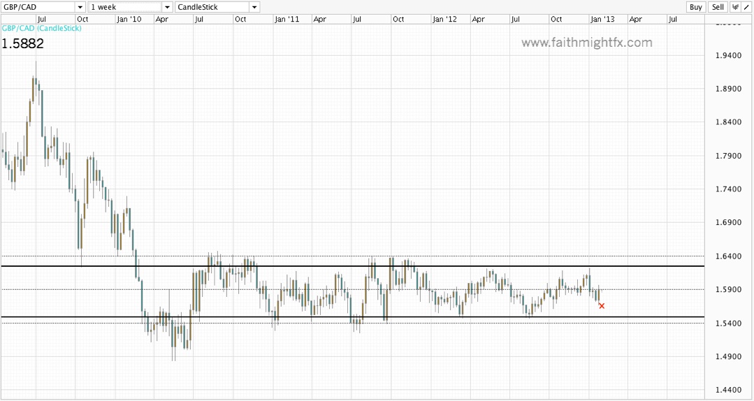Screen dimensions: 754x401
Task: Click the 1.6400 price axis label
Action: point(728,256)
